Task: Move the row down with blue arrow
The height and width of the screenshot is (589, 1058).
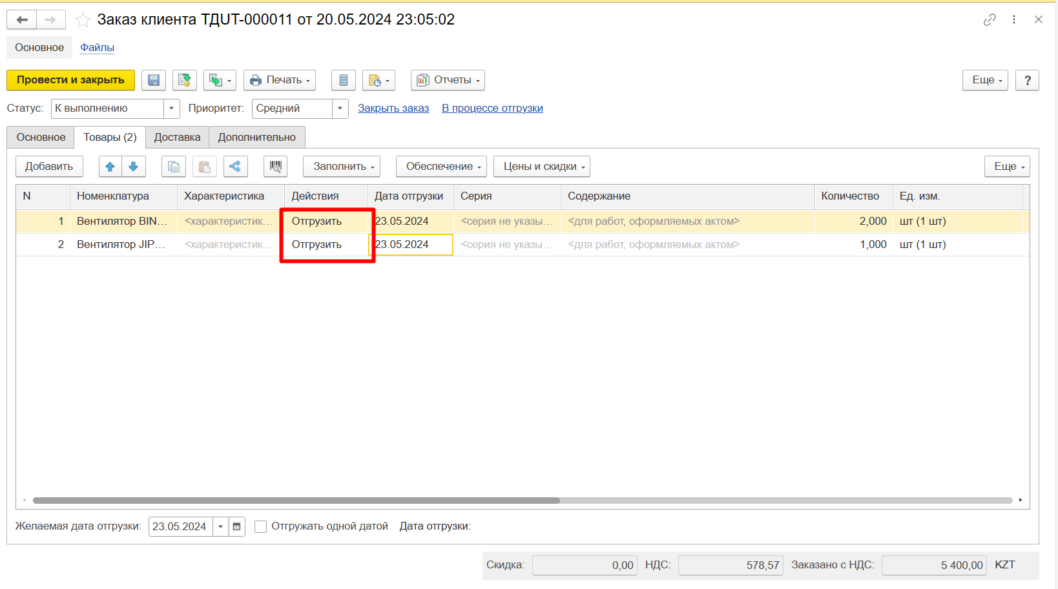Action: (134, 167)
